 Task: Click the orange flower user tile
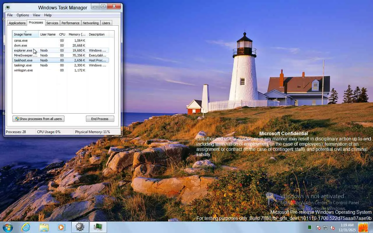(x=363, y=227)
